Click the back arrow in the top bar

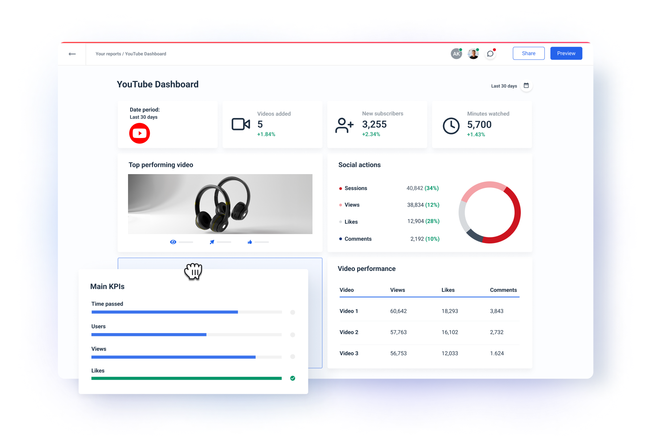pyautogui.click(x=72, y=53)
